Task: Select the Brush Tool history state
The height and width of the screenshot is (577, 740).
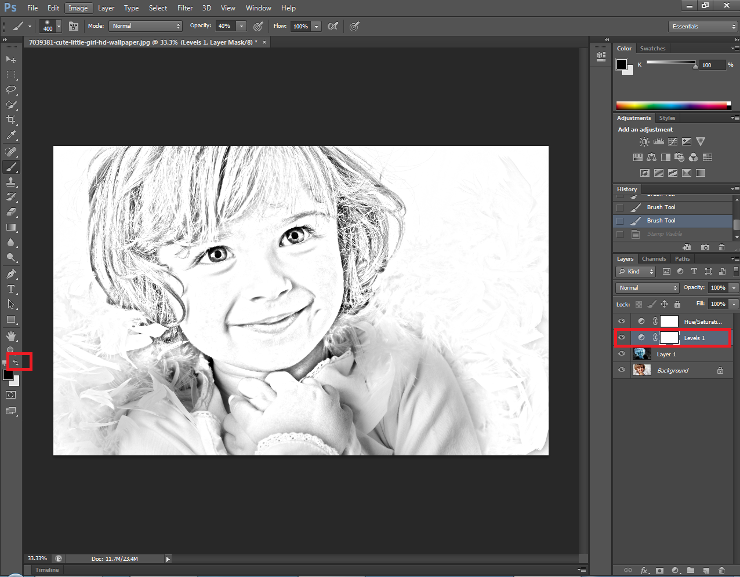Action: pyautogui.click(x=661, y=221)
